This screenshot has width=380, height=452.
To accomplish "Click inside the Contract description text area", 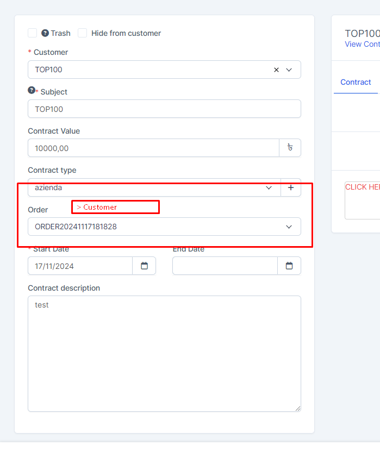I will [164, 353].
